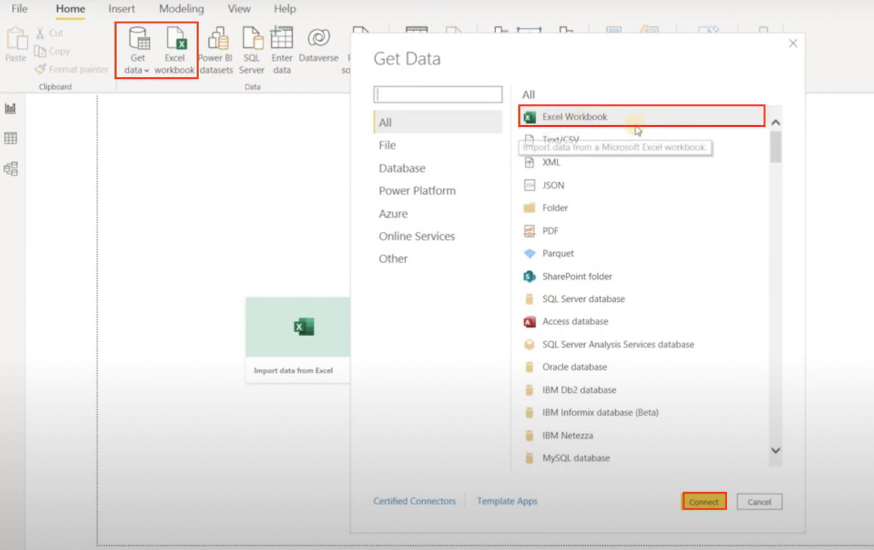Close the Get Data dialog

pyautogui.click(x=793, y=43)
